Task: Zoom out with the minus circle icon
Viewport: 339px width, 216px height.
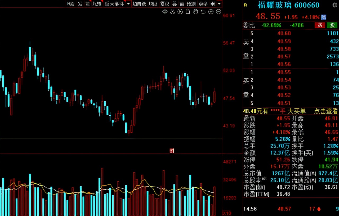Action: click(218, 11)
